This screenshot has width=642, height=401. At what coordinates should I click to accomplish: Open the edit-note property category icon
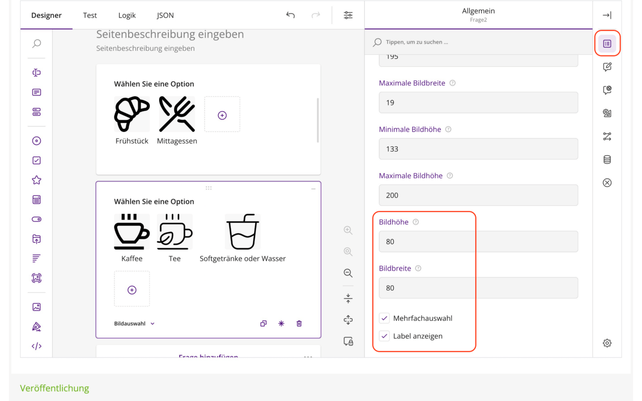pyautogui.click(x=607, y=67)
